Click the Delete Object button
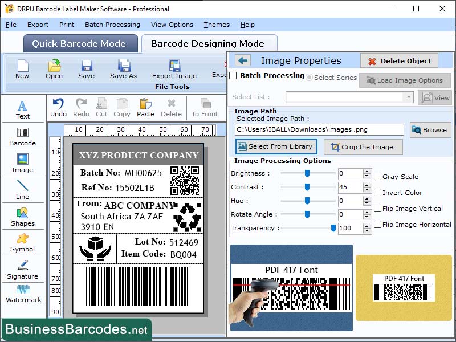 pos(400,60)
